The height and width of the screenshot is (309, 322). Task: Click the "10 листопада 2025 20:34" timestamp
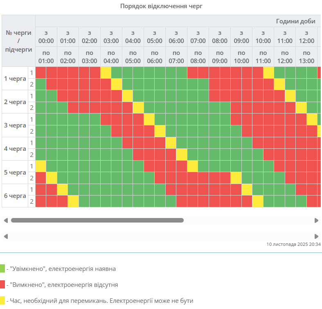click(293, 244)
